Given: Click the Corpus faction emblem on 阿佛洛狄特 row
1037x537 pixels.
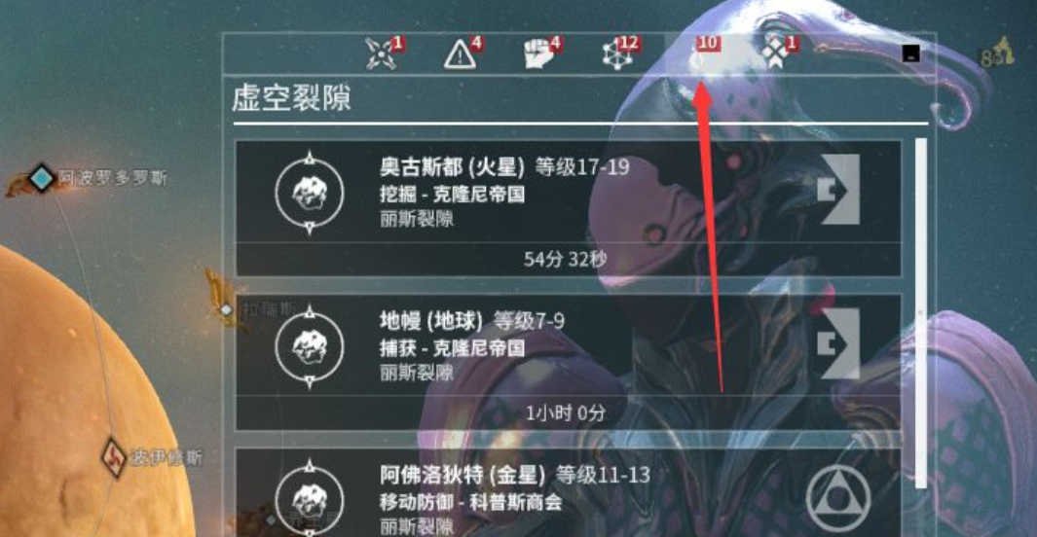Looking at the screenshot, I should [838, 499].
